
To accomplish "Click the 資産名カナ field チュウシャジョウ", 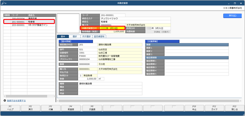I will (x=135, y=18).
